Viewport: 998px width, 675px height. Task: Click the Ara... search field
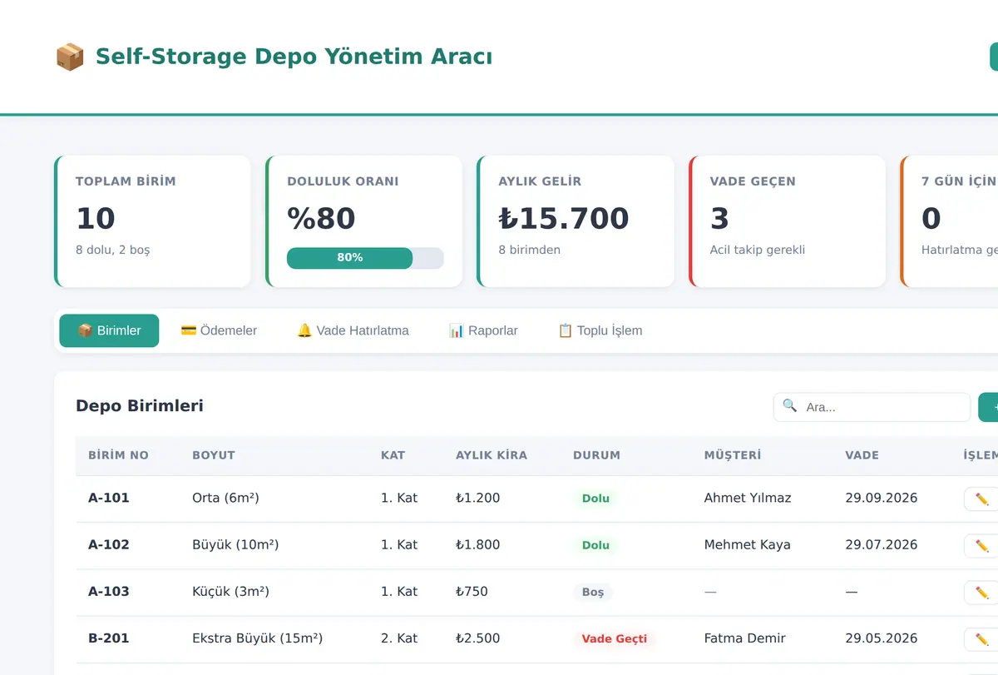pos(872,407)
